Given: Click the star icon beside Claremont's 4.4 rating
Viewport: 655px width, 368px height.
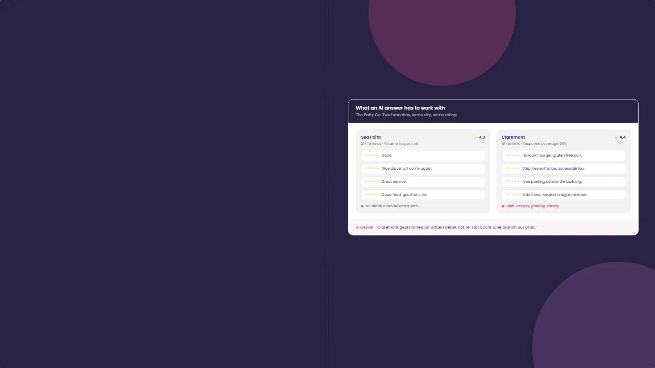Looking at the screenshot, I should point(616,137).
